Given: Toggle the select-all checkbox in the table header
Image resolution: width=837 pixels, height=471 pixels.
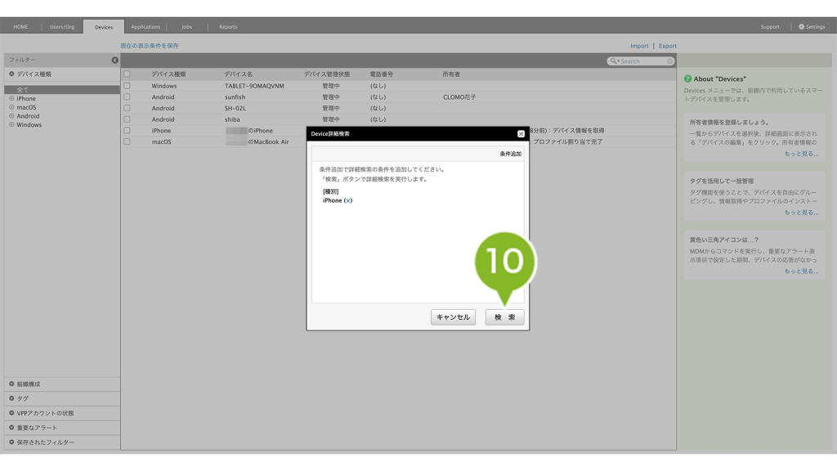Looking at the screenshot, I should point(127,74).
